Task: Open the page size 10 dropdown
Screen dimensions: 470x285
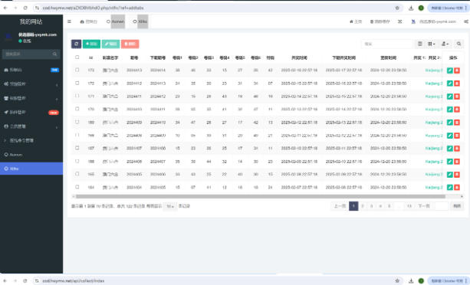Action: click(x=170, y=206)
